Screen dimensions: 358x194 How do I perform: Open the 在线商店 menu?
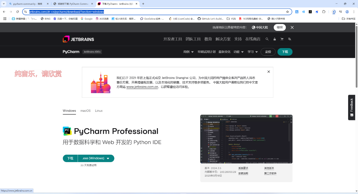coord(253,39)
